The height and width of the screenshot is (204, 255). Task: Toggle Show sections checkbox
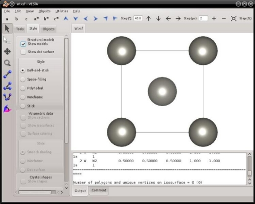pyautogui.click(x=23, y=117)
